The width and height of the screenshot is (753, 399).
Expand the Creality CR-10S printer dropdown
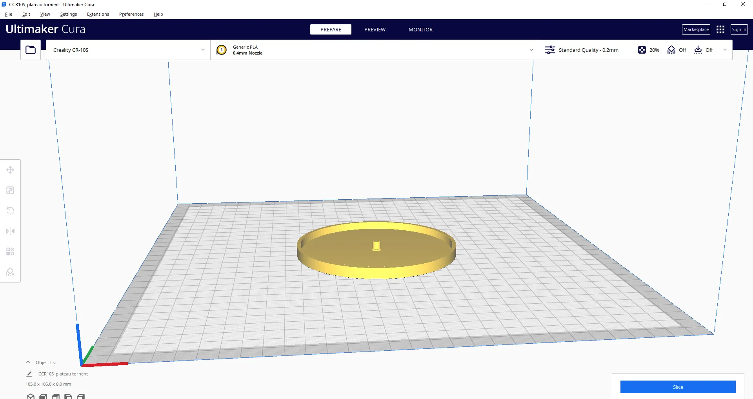pyautogui.click(x=203, y=50)
